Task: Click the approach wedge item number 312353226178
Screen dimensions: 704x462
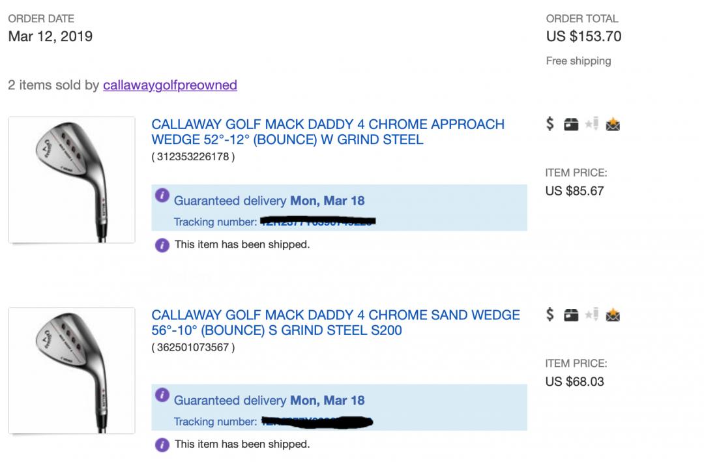Action: (x=193, y=156)
